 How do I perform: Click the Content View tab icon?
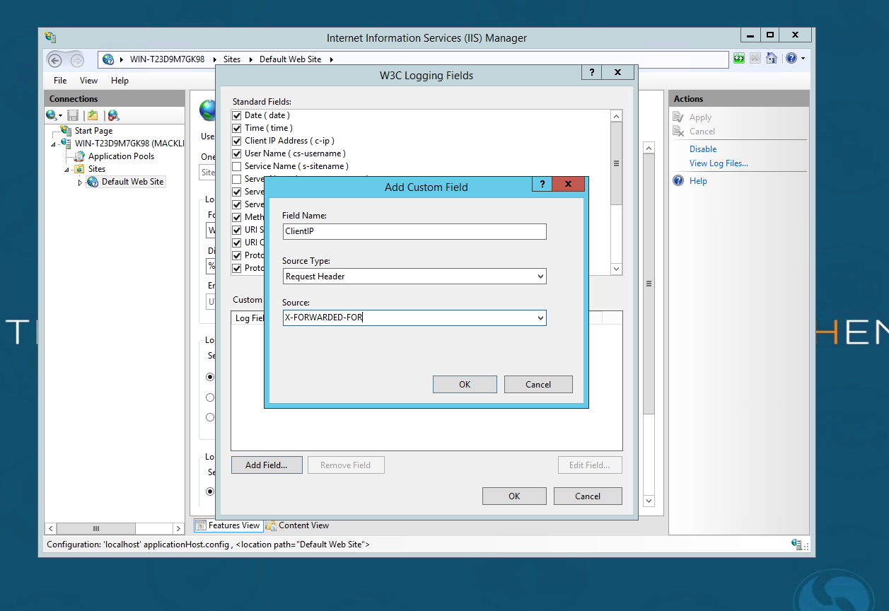271,525
